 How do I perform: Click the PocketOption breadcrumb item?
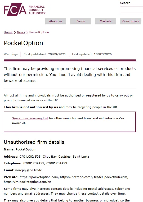pos(39,32)
